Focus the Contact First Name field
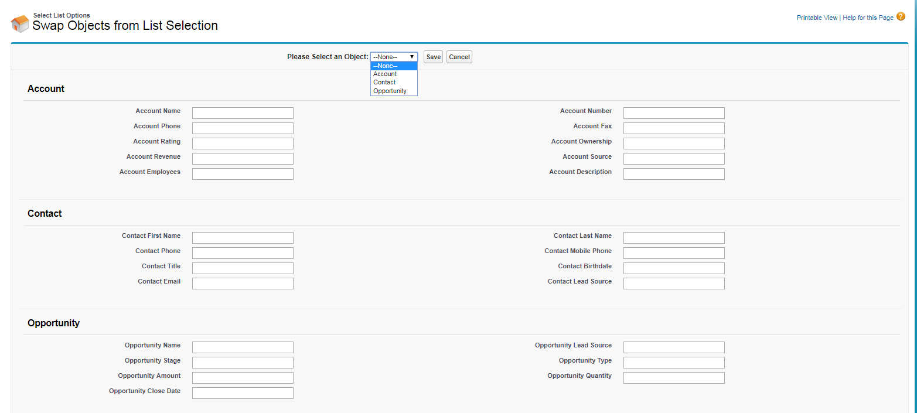 [x=243, y=238]
